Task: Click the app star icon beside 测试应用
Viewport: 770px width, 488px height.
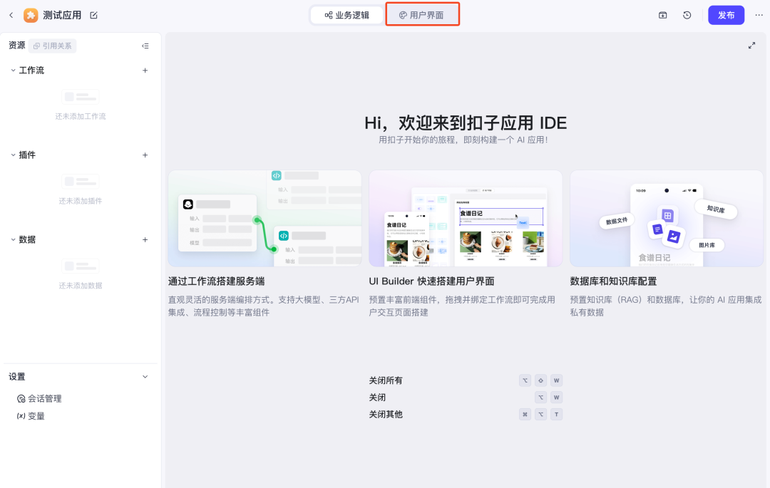Action: tap(31, 14)
